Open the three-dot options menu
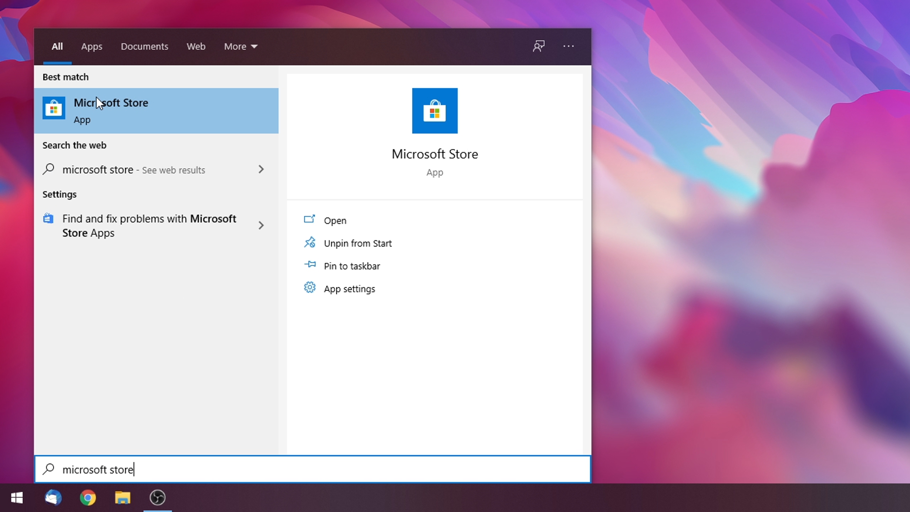The image size is (910, 512). 568,46
